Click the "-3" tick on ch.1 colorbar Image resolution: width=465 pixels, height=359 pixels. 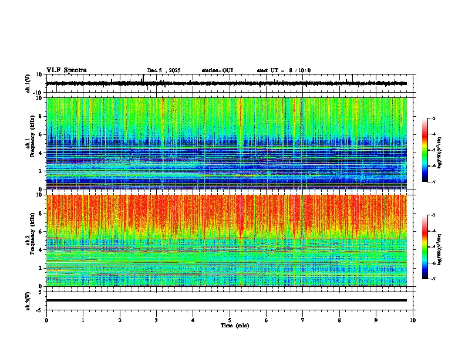433,118
